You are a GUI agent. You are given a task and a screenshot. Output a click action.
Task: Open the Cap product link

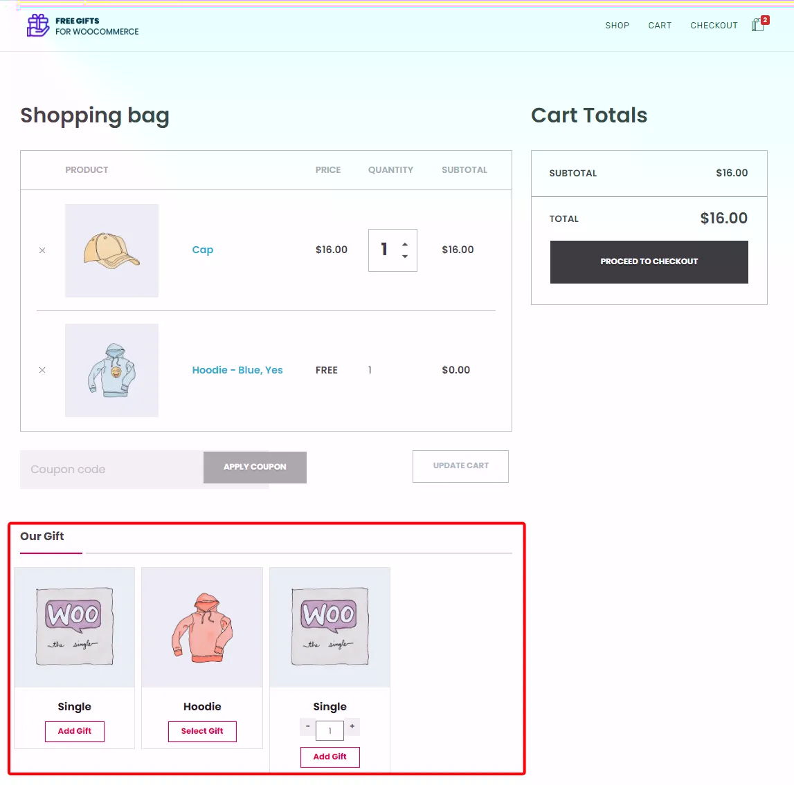(202, 250)
